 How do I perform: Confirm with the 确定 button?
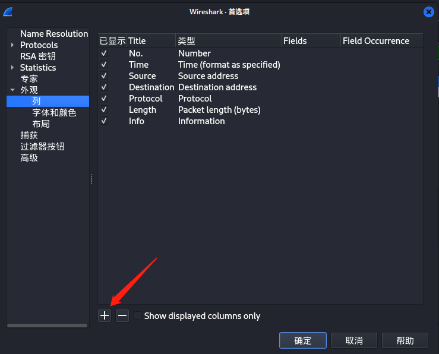coord(302,340)
